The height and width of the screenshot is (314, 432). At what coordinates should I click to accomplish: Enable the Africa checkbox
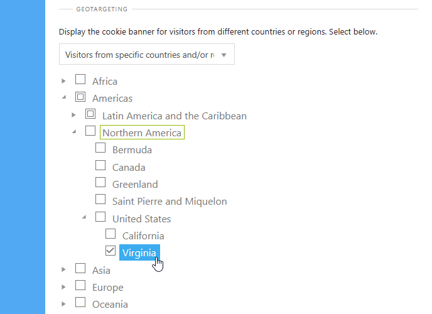(80, 79)
